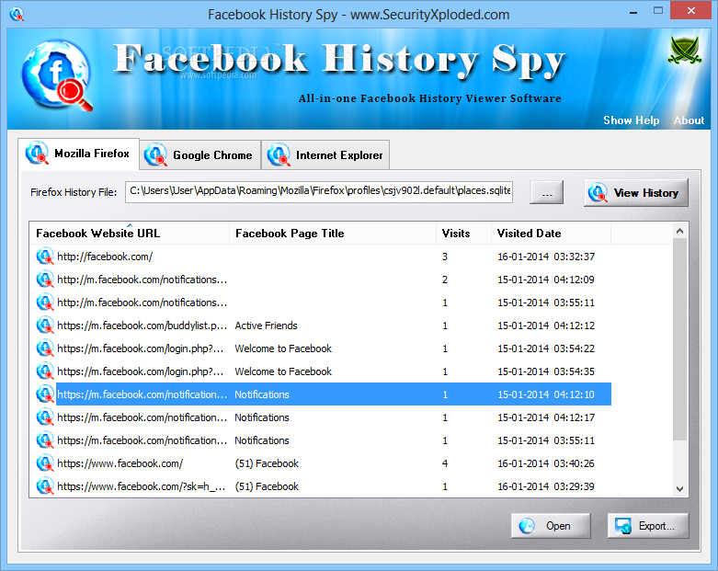Minimize the Facebook History Spy window
Viewport: 718px width, 571px height.
point(633,12)
